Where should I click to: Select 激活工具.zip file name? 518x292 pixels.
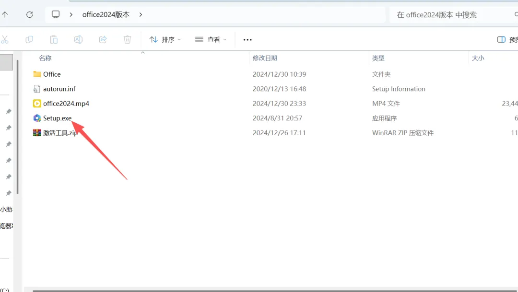60,133
